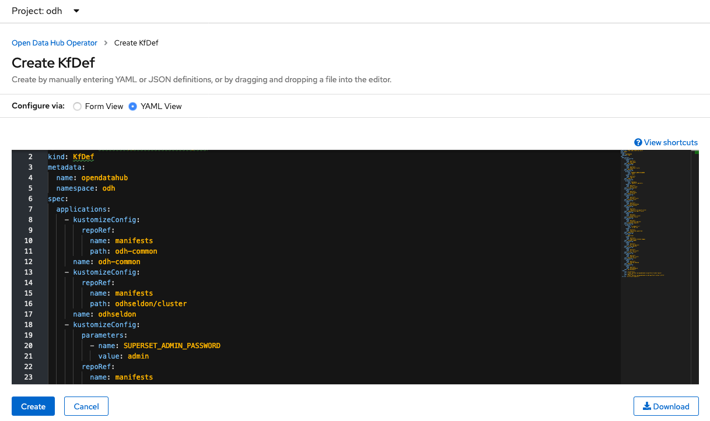Image resolution: width=710 pixels, height=421 pixels.
Task: Download the YAML with Download button
Action: 666,406
